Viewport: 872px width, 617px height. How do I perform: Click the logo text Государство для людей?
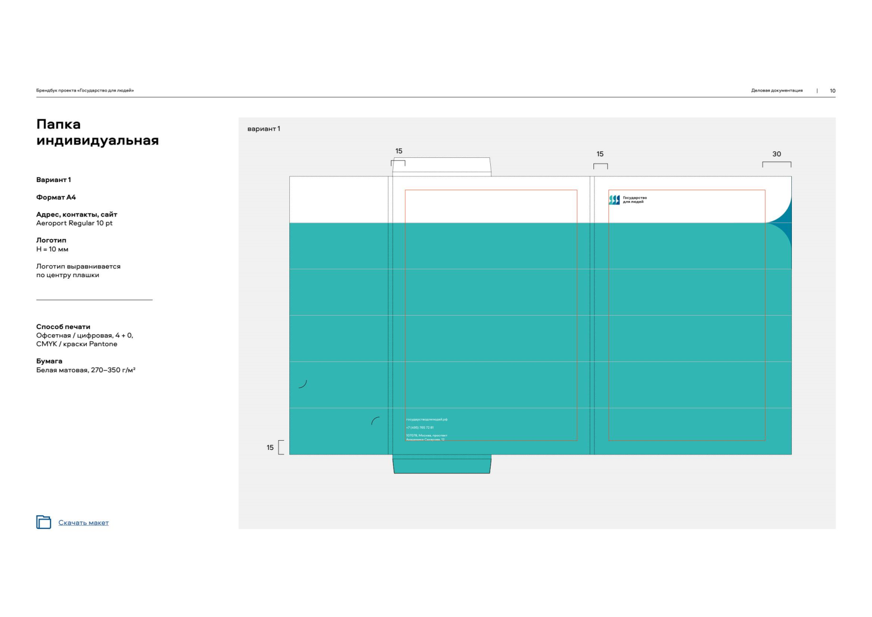(x=635, y=200)
